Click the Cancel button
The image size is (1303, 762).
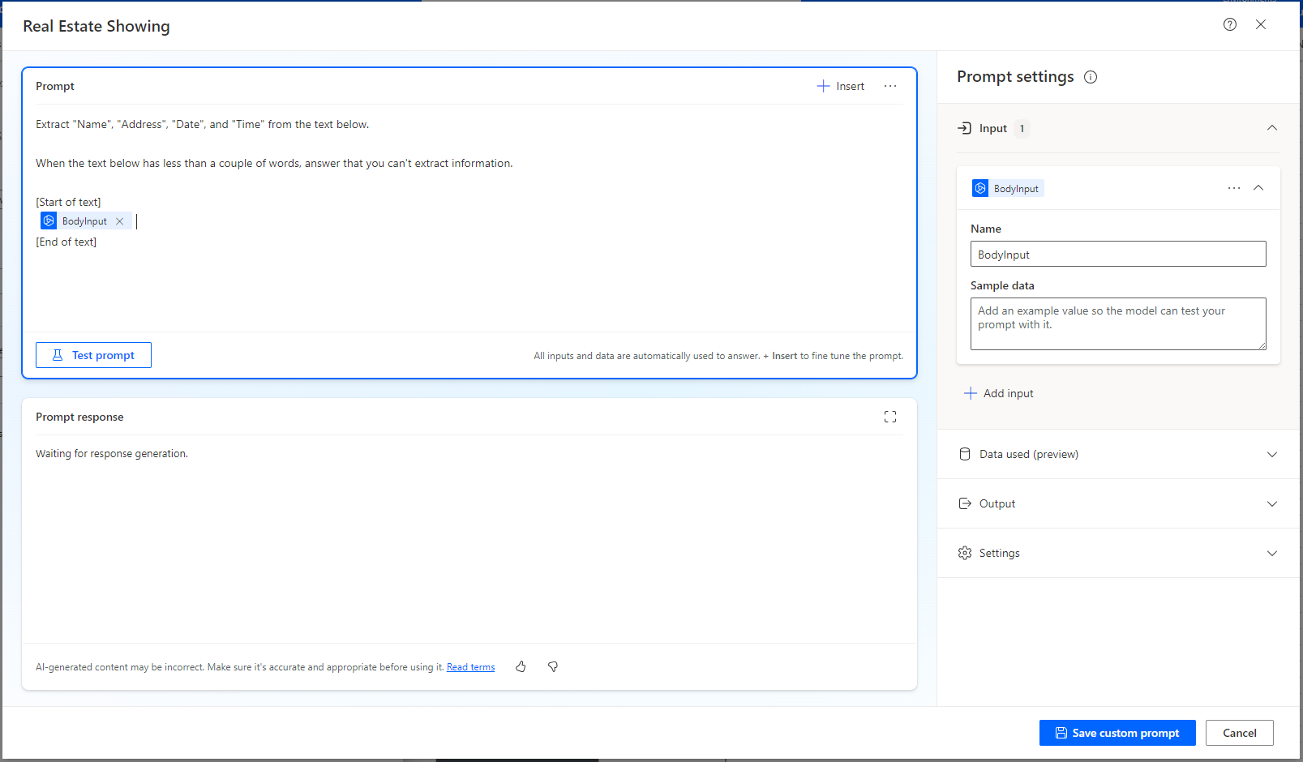pyautogui.click(x=1239, y=733)
